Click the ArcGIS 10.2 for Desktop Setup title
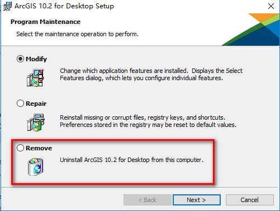 pos(64,6)
